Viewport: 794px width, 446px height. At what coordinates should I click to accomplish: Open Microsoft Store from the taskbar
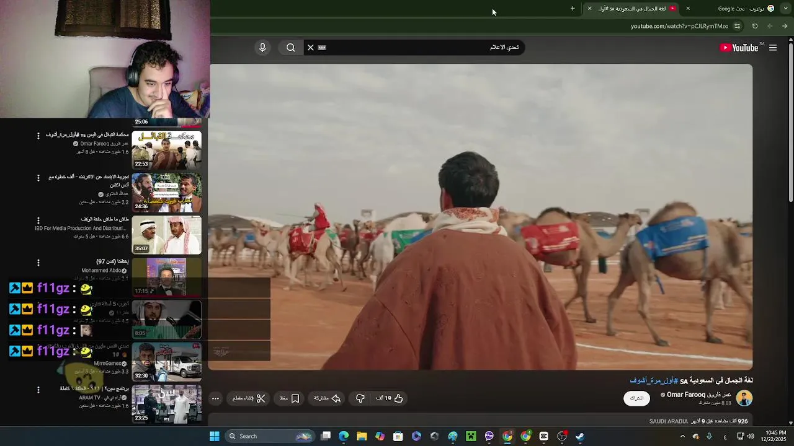click(x=398, y=436)
